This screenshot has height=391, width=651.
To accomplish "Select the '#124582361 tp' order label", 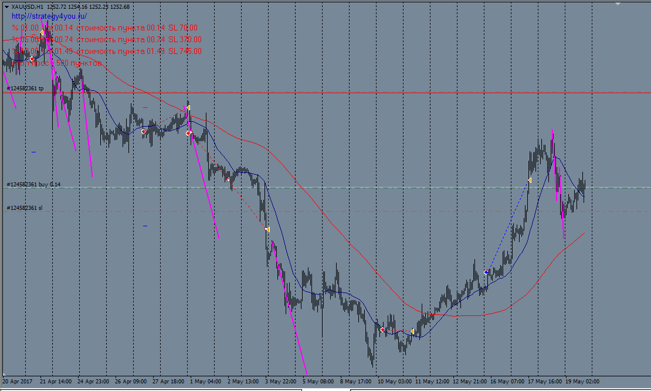I will (x=25, y=89).
